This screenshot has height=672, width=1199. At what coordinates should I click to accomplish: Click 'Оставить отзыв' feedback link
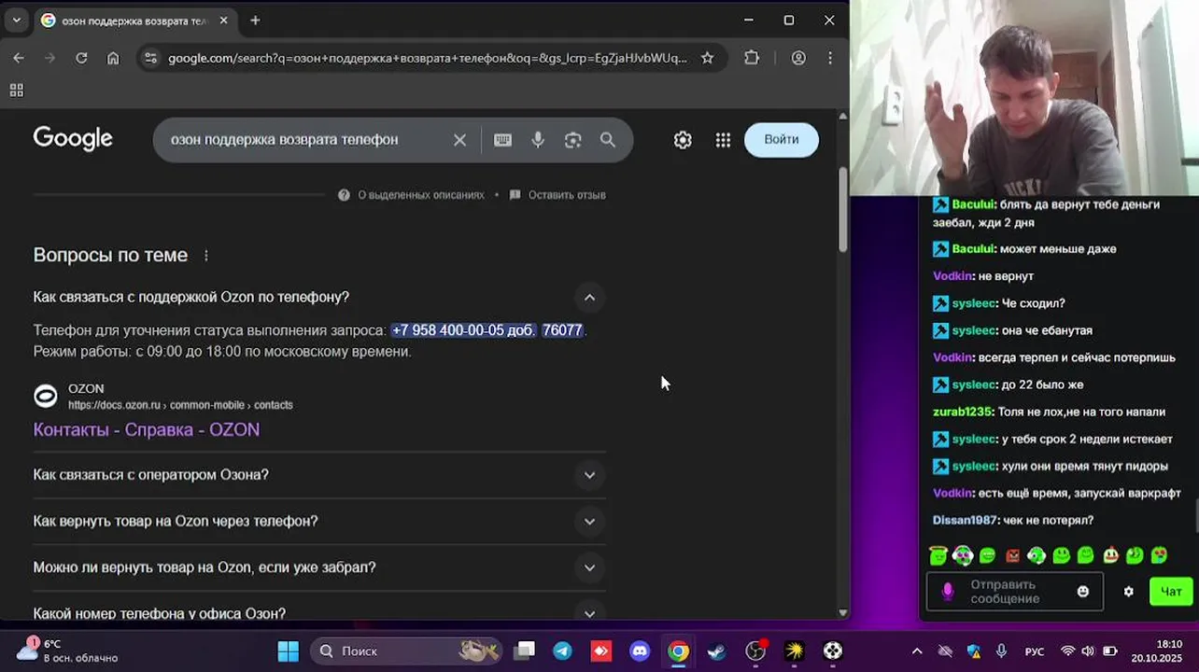point(567,195)
